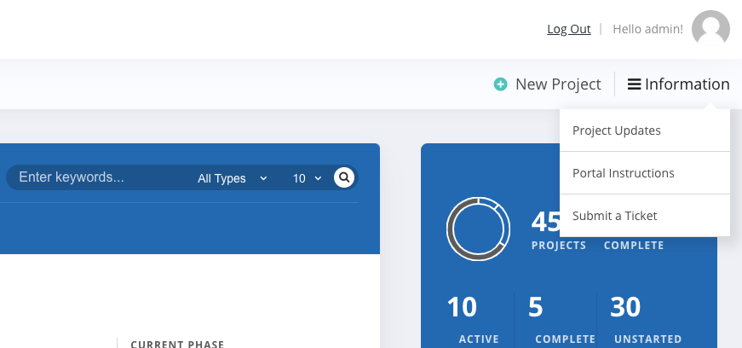This screenshot has height=348, width=742.
Task: Click chevron arrow next to All Types
Action: [263, 178]
